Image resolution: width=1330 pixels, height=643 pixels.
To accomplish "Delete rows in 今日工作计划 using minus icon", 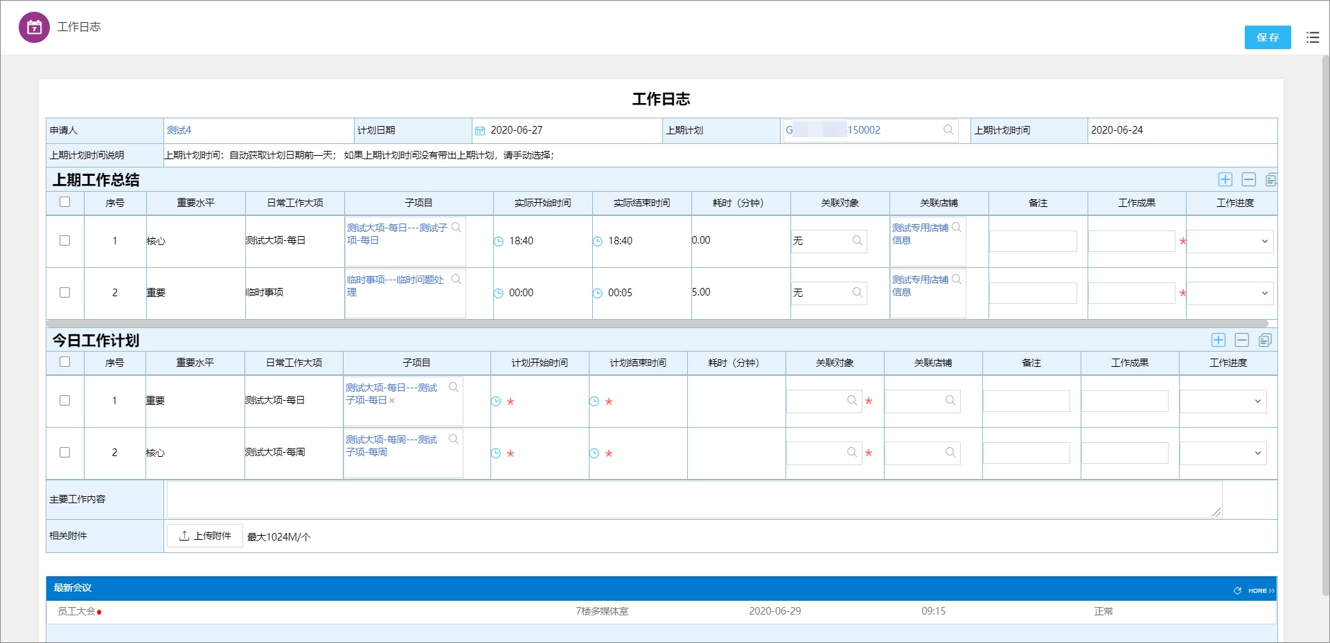I will (1242, 340).
